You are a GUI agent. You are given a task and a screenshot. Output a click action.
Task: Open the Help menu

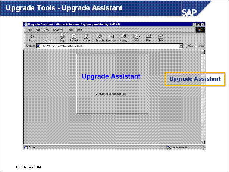pyautogui.click(x=79, y=30)
